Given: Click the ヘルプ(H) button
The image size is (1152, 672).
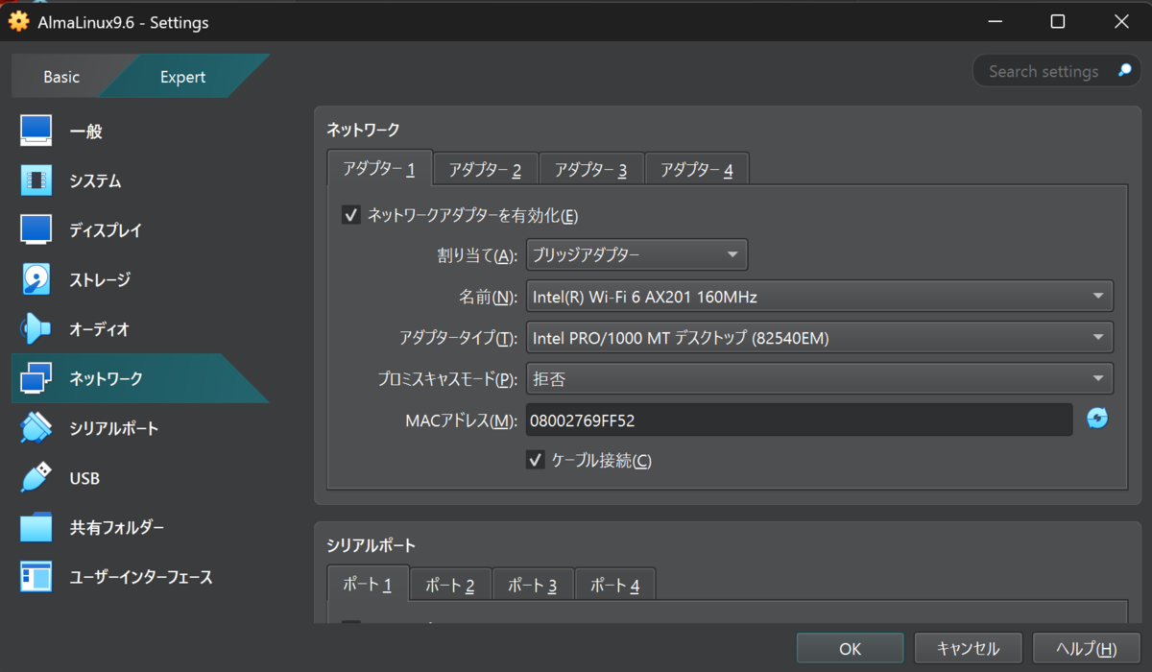Looking at the screenshot, I should 1087,649.
